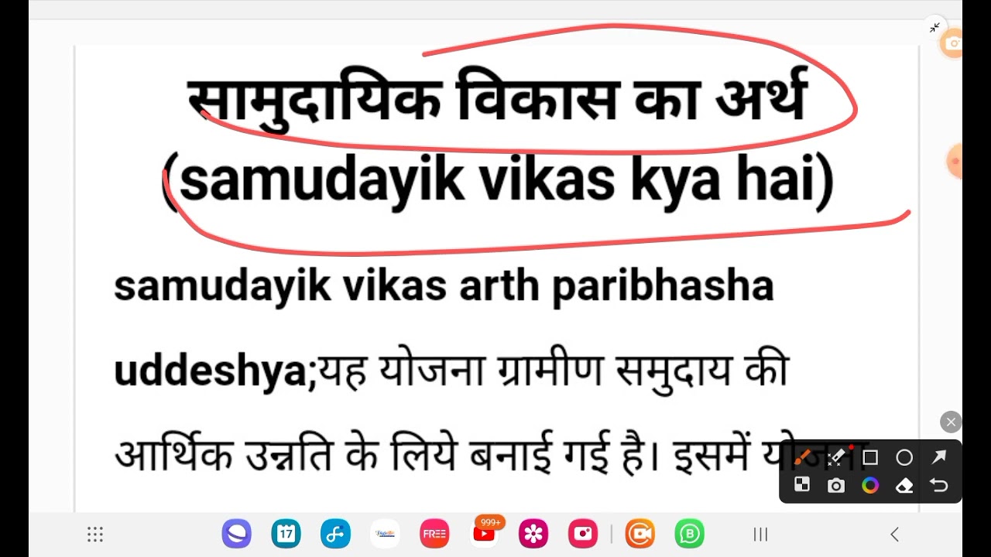991x557 pixels.
Task: Activate the eraser tool
Action: 904,485
